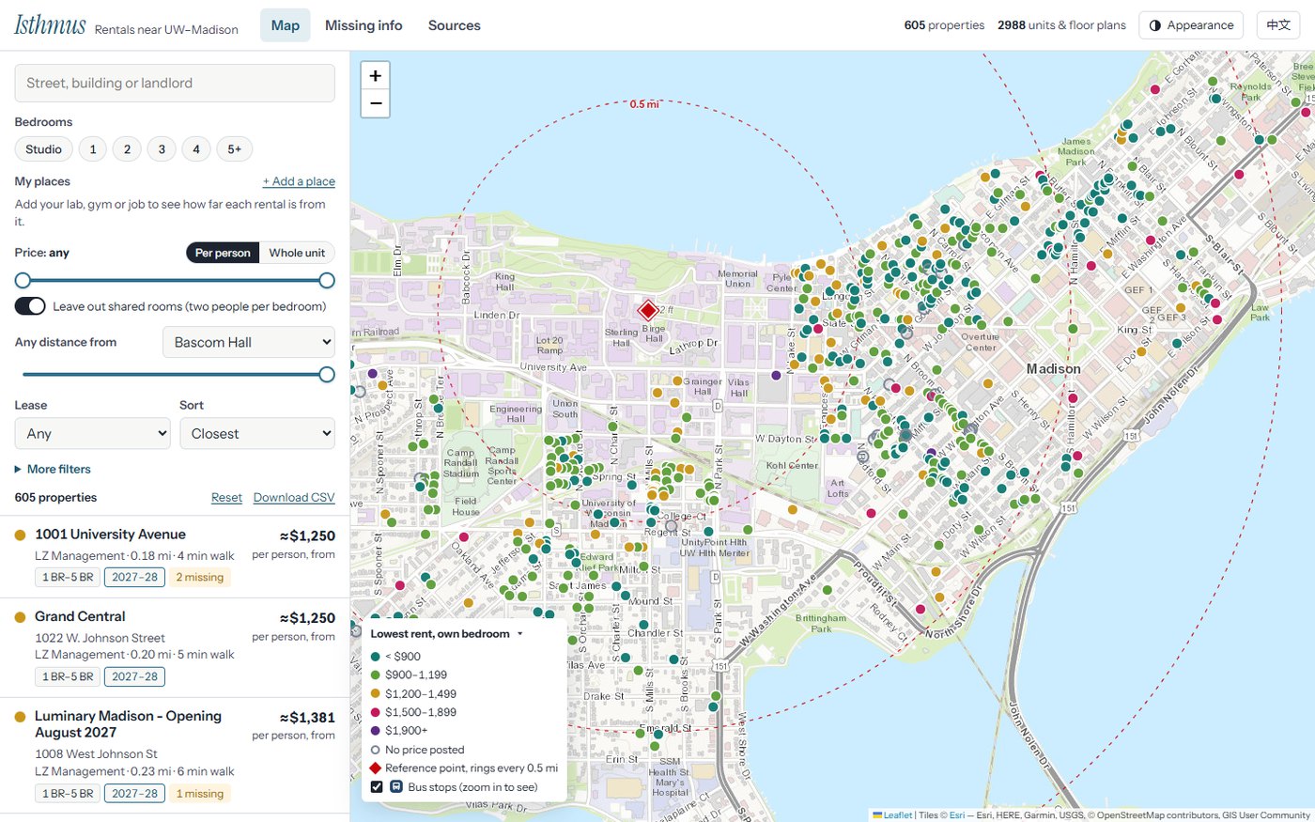Filter by 4 bedrooms
Screen dimensions: 1315x822
196,149
